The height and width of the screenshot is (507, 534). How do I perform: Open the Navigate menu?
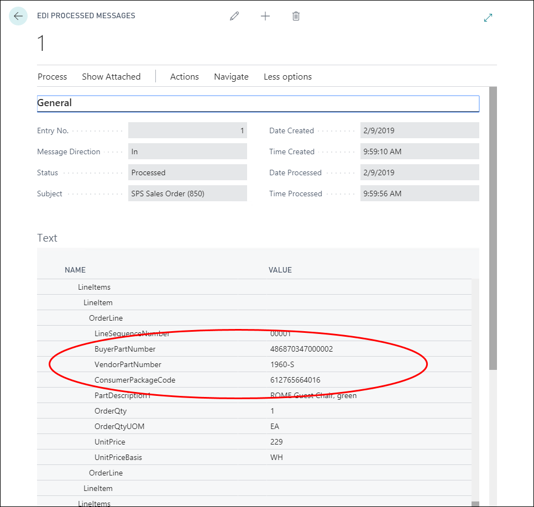pos(231,77)
